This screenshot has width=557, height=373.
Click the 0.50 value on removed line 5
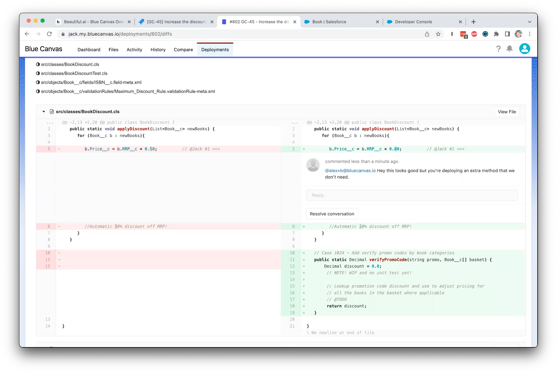[150, 149]
